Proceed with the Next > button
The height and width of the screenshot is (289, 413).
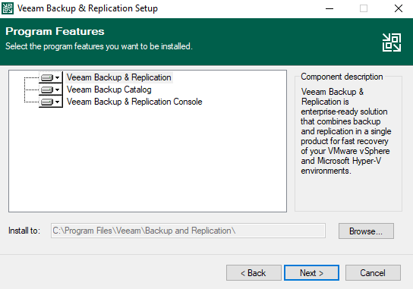[x=311, y=272]
